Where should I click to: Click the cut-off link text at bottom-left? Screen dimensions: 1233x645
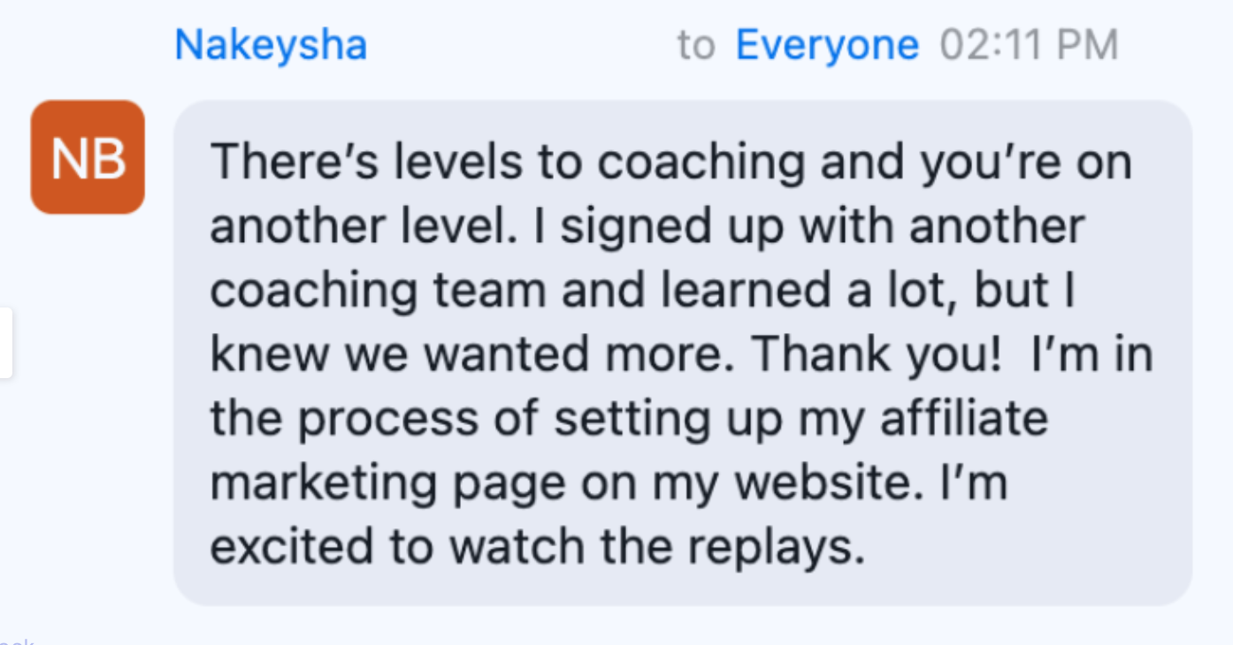[16, 640]
